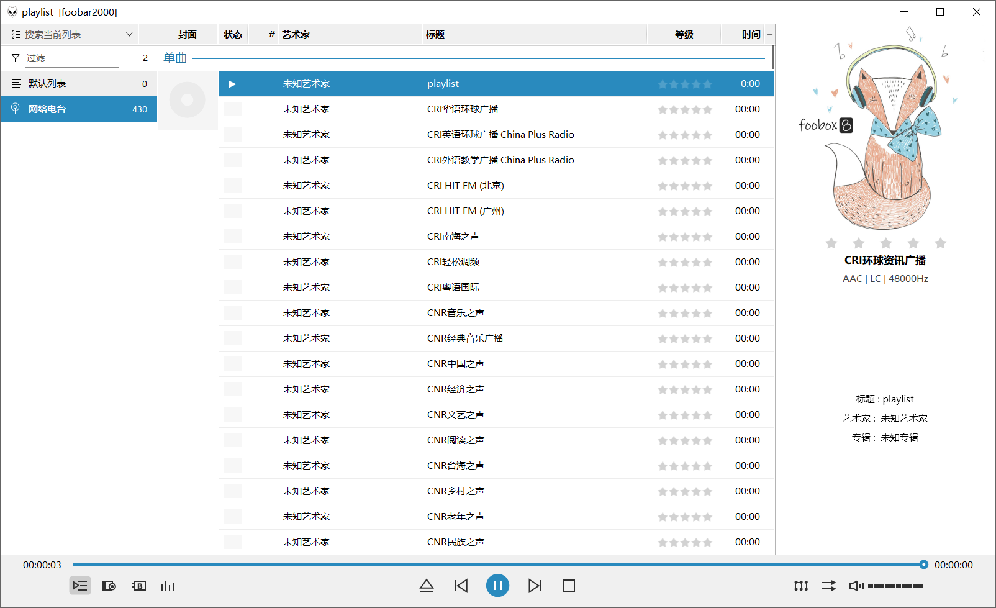Collapse the 单曲 group divider
996x608 pixels.
[174, 58]
